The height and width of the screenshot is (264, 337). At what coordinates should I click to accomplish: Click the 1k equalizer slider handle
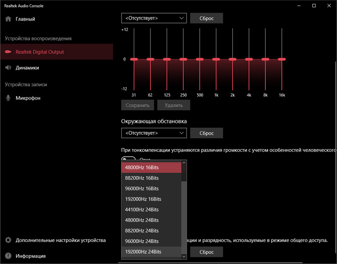point(216,59)
